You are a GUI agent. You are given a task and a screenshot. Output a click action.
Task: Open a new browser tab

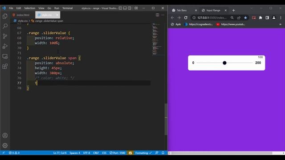click(x=233, y=11)
